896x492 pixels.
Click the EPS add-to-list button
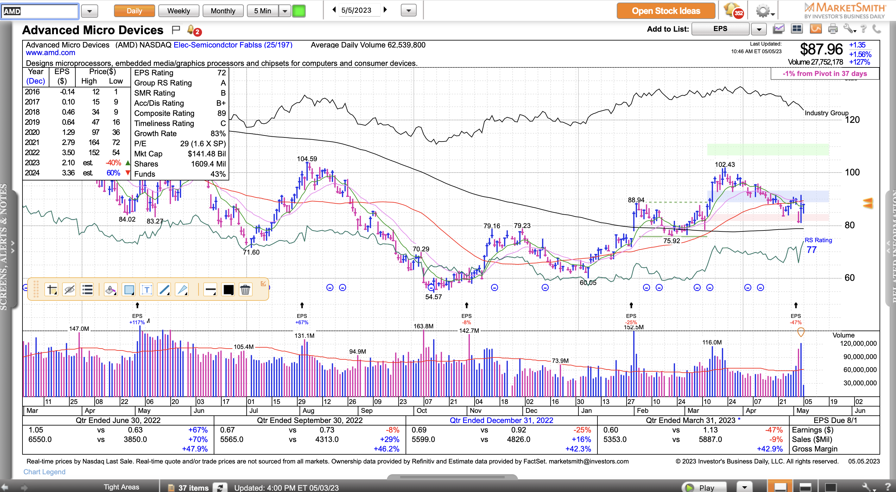tap(720, 29)
